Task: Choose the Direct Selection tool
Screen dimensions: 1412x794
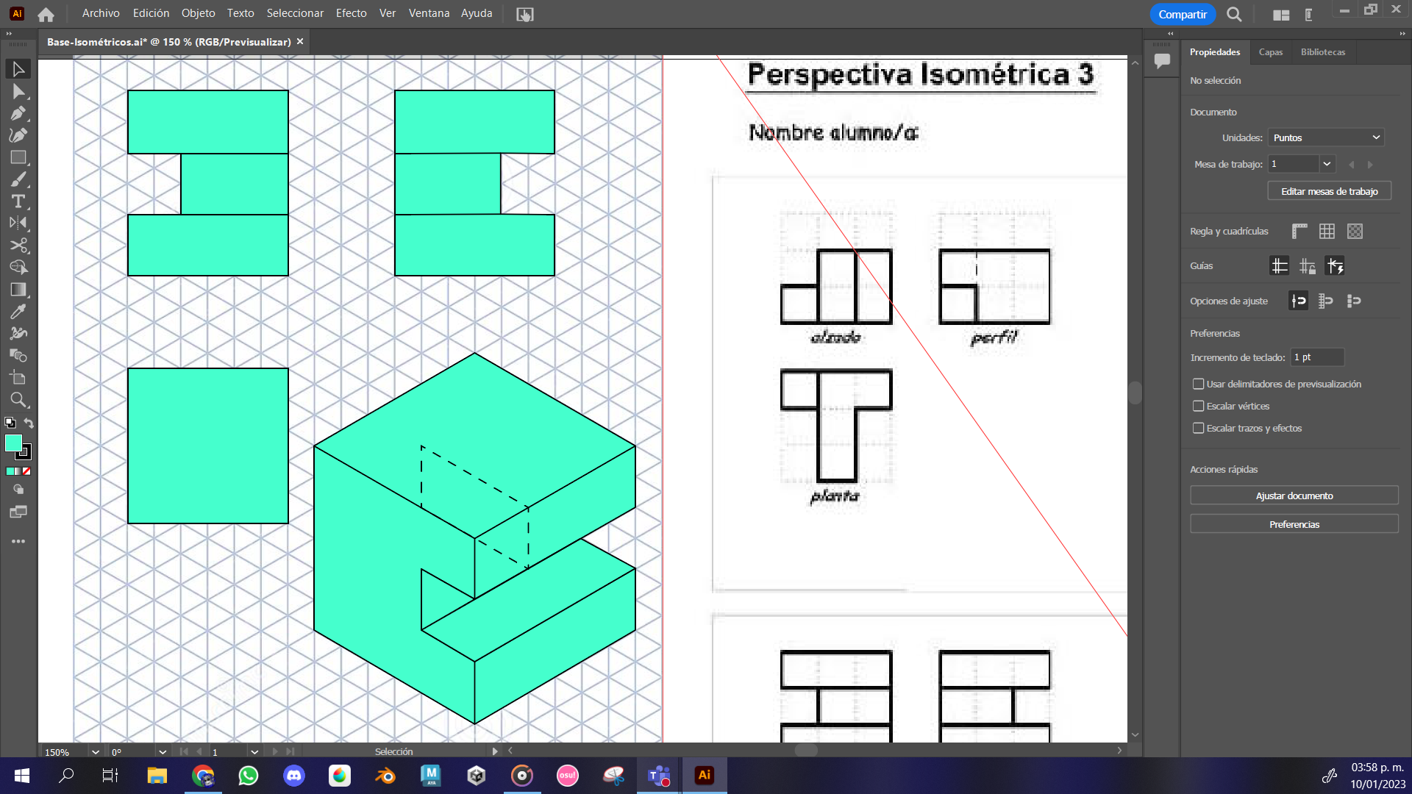Action: (18, 91)
